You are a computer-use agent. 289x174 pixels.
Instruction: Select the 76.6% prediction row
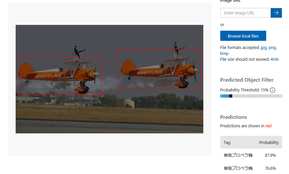point(251,168)
